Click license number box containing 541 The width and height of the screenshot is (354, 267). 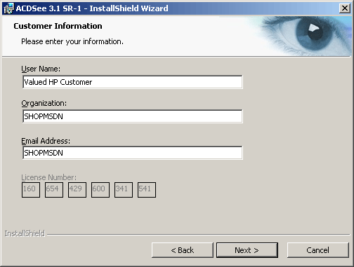pos(147,190)
